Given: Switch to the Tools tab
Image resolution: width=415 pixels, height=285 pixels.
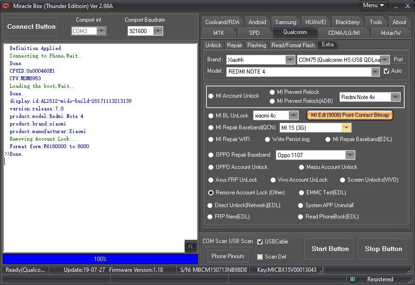Looking at the screenshot, I should (376, 22).
